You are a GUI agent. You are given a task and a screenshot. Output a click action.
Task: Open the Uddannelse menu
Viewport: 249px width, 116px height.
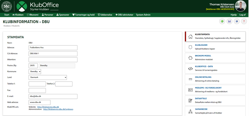105,15
